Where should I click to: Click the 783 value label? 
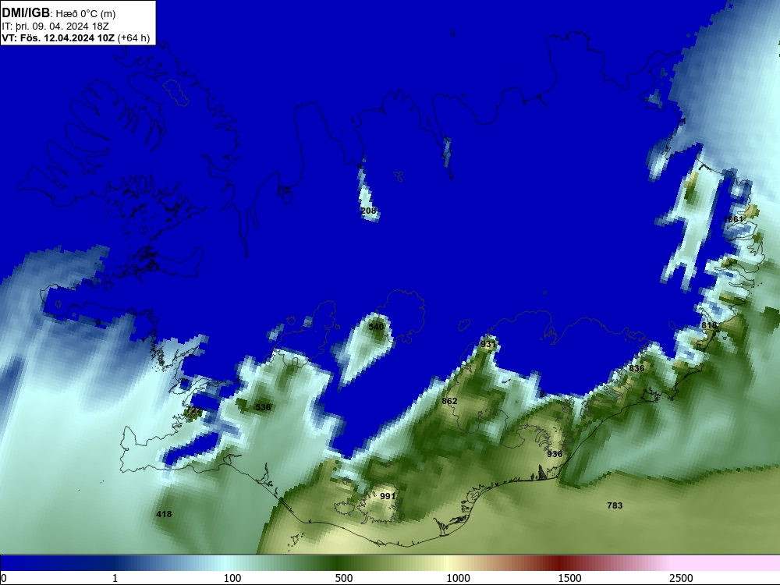pos(615,505)
